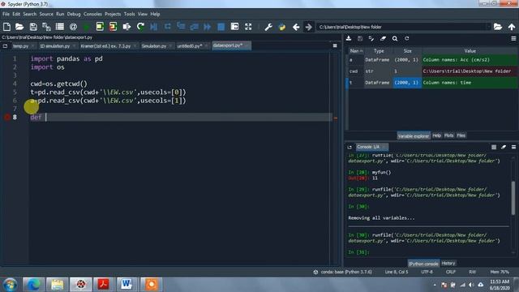This screenshot has width=519, height=292.
Task: Click the @ symbol finder toolbar icon
Action: [x=73, y=27]
